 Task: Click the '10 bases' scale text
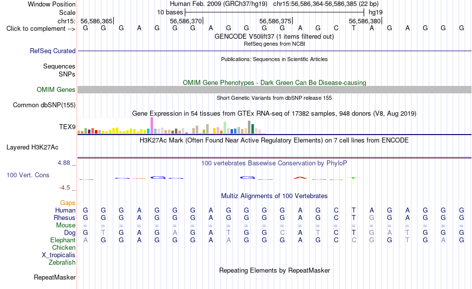[x=170, y=12]
